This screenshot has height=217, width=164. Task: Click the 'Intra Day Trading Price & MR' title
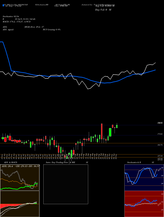pos(61,162)
